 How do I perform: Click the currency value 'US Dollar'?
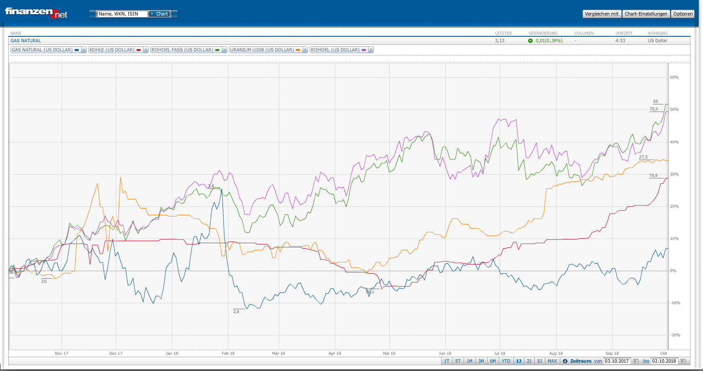(658, 41)
